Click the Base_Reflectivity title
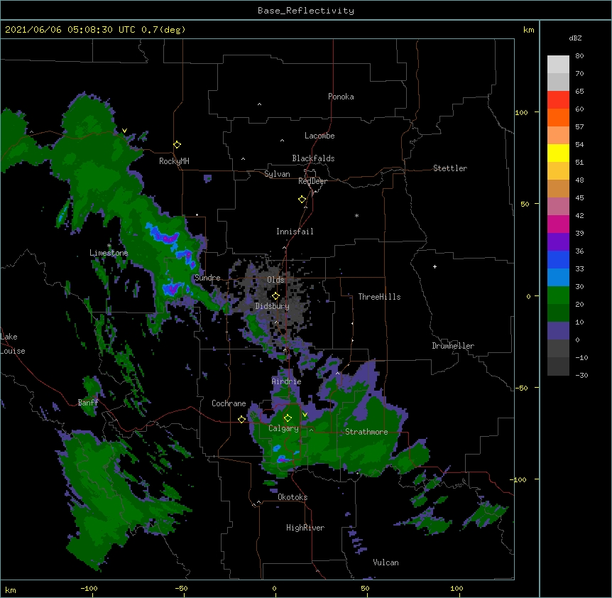612x598 pixels. 306,11
